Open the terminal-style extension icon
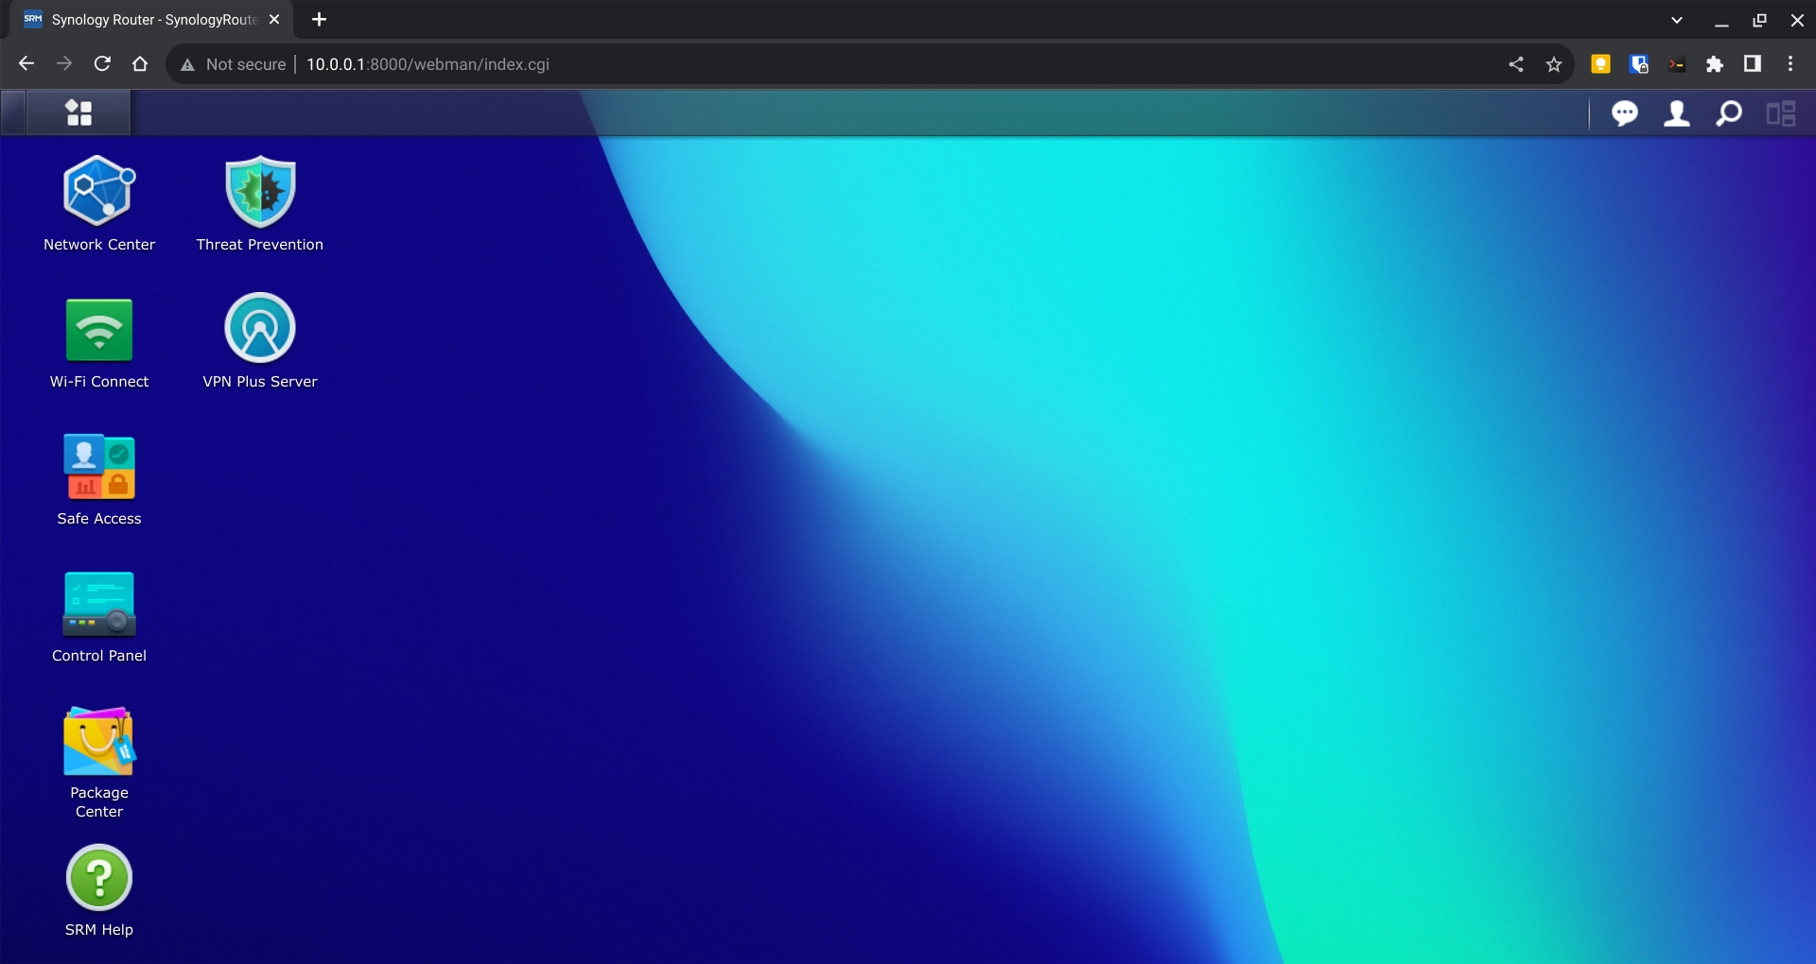The width and height of the screenshot is (1816, 964). coord(1677,64)
